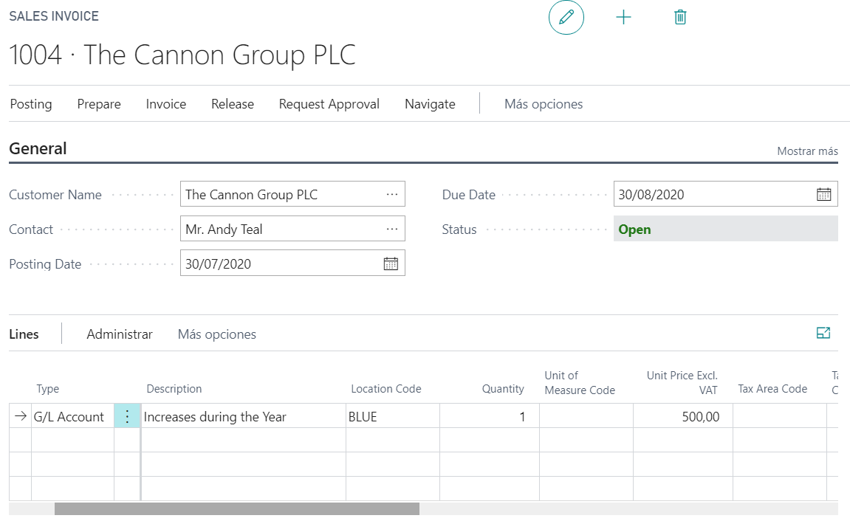Viewport: 850px width, 521px height.
Task: Open the line's three-dot options menu
Action: pyautogui.click(x=127, y=417)
